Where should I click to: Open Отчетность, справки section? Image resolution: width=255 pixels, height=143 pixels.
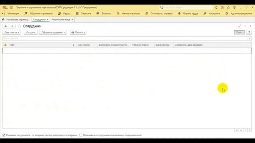point(159,14)
